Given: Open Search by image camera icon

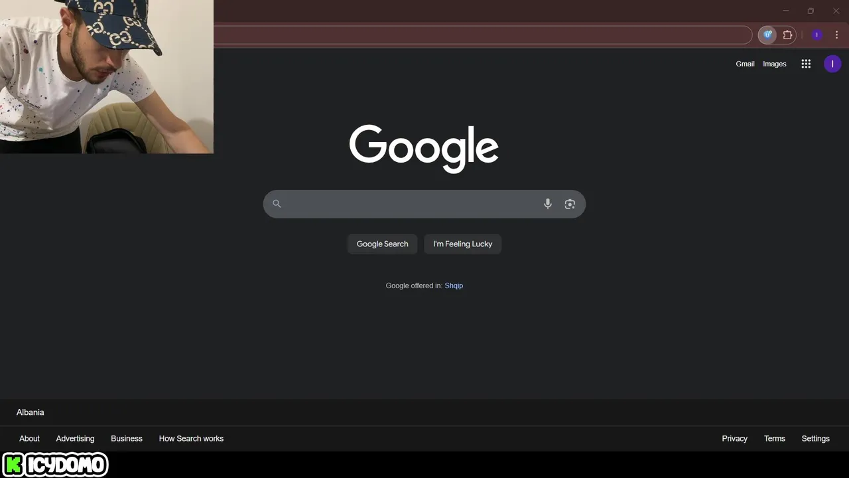Looking at the screenshot, I should click(x=570, y=204).
